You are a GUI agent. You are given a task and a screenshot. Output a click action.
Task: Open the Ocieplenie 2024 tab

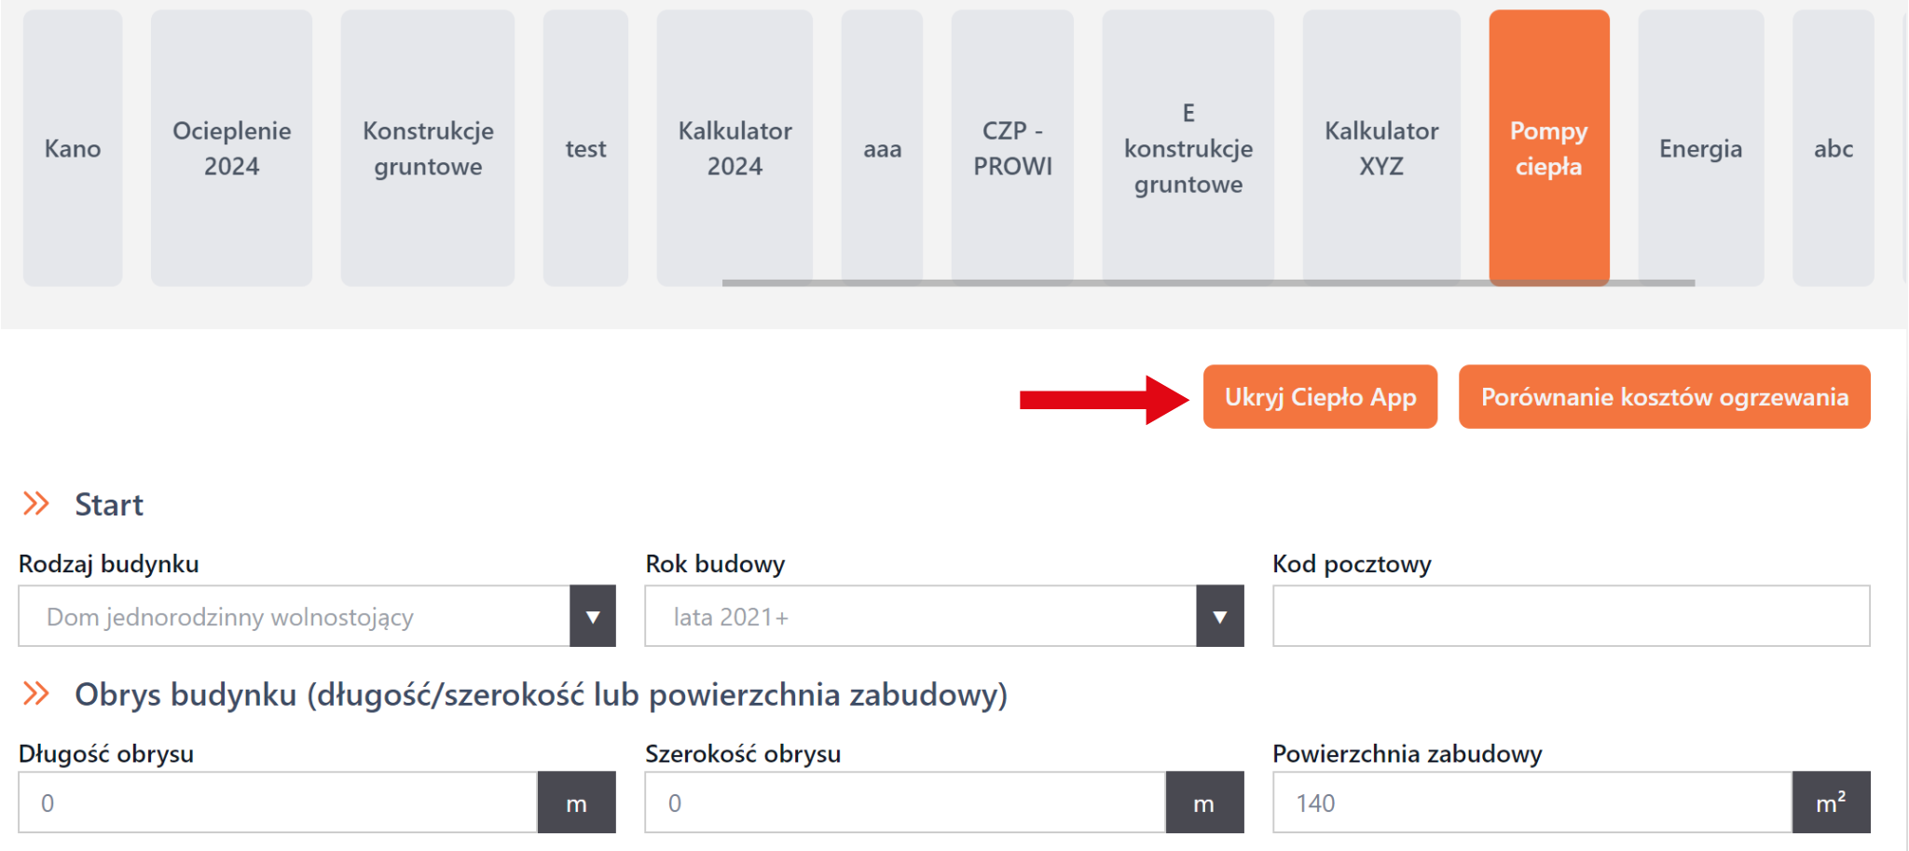point(231,148)
